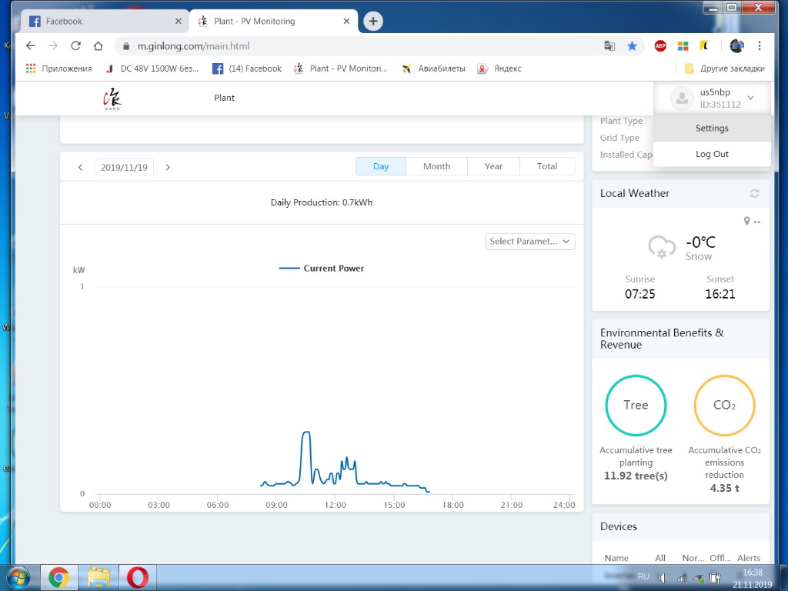Image resolution: width=788 pixels, height=591 pixels.
Task: Launch Opera from the taskbar
Action: (x=138, y=576)
